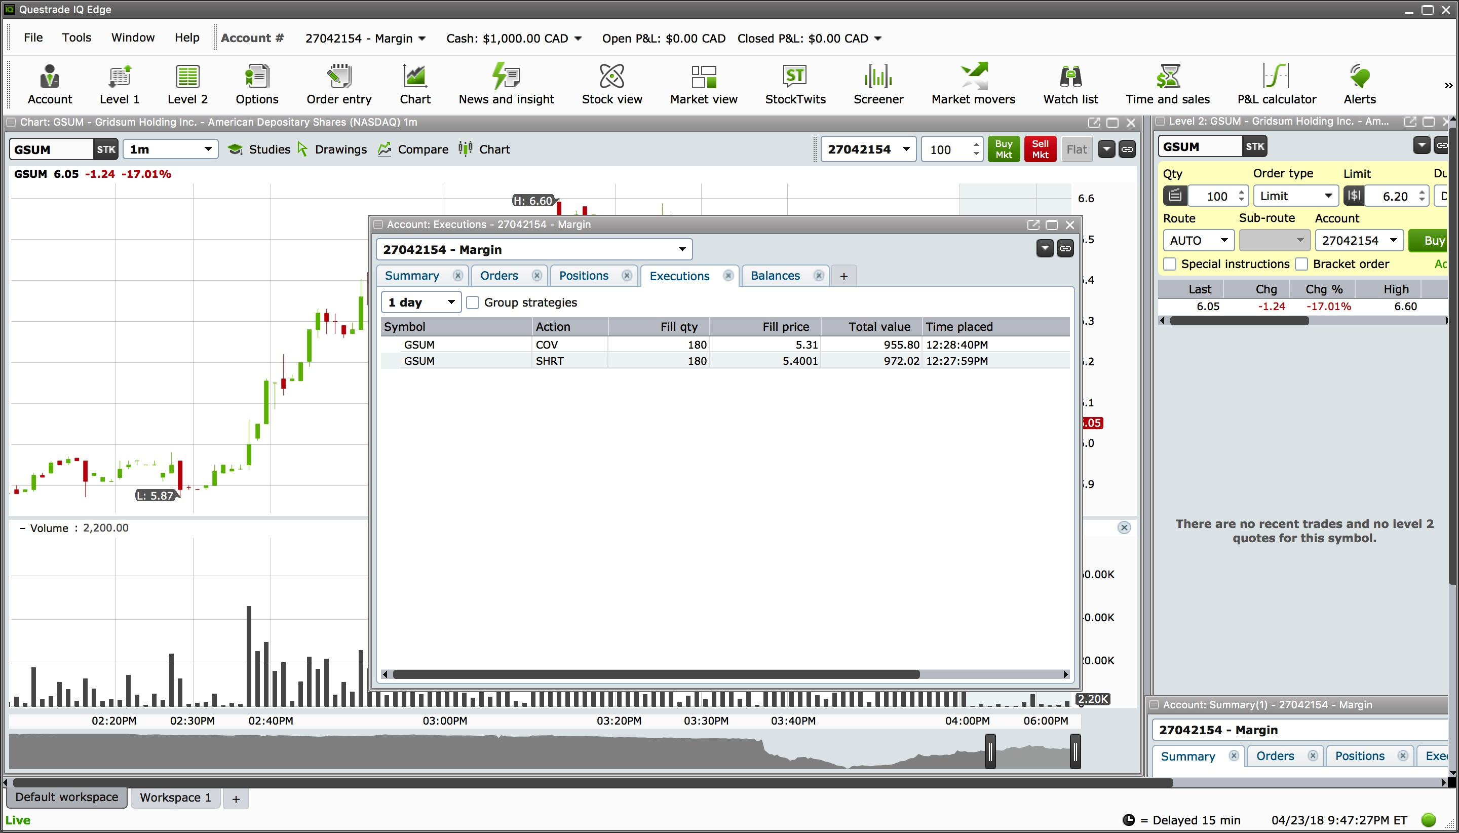Screen dimensions: 1459x833
Task: Click the chart range slider right handle
Action: tap(1075, 751)
